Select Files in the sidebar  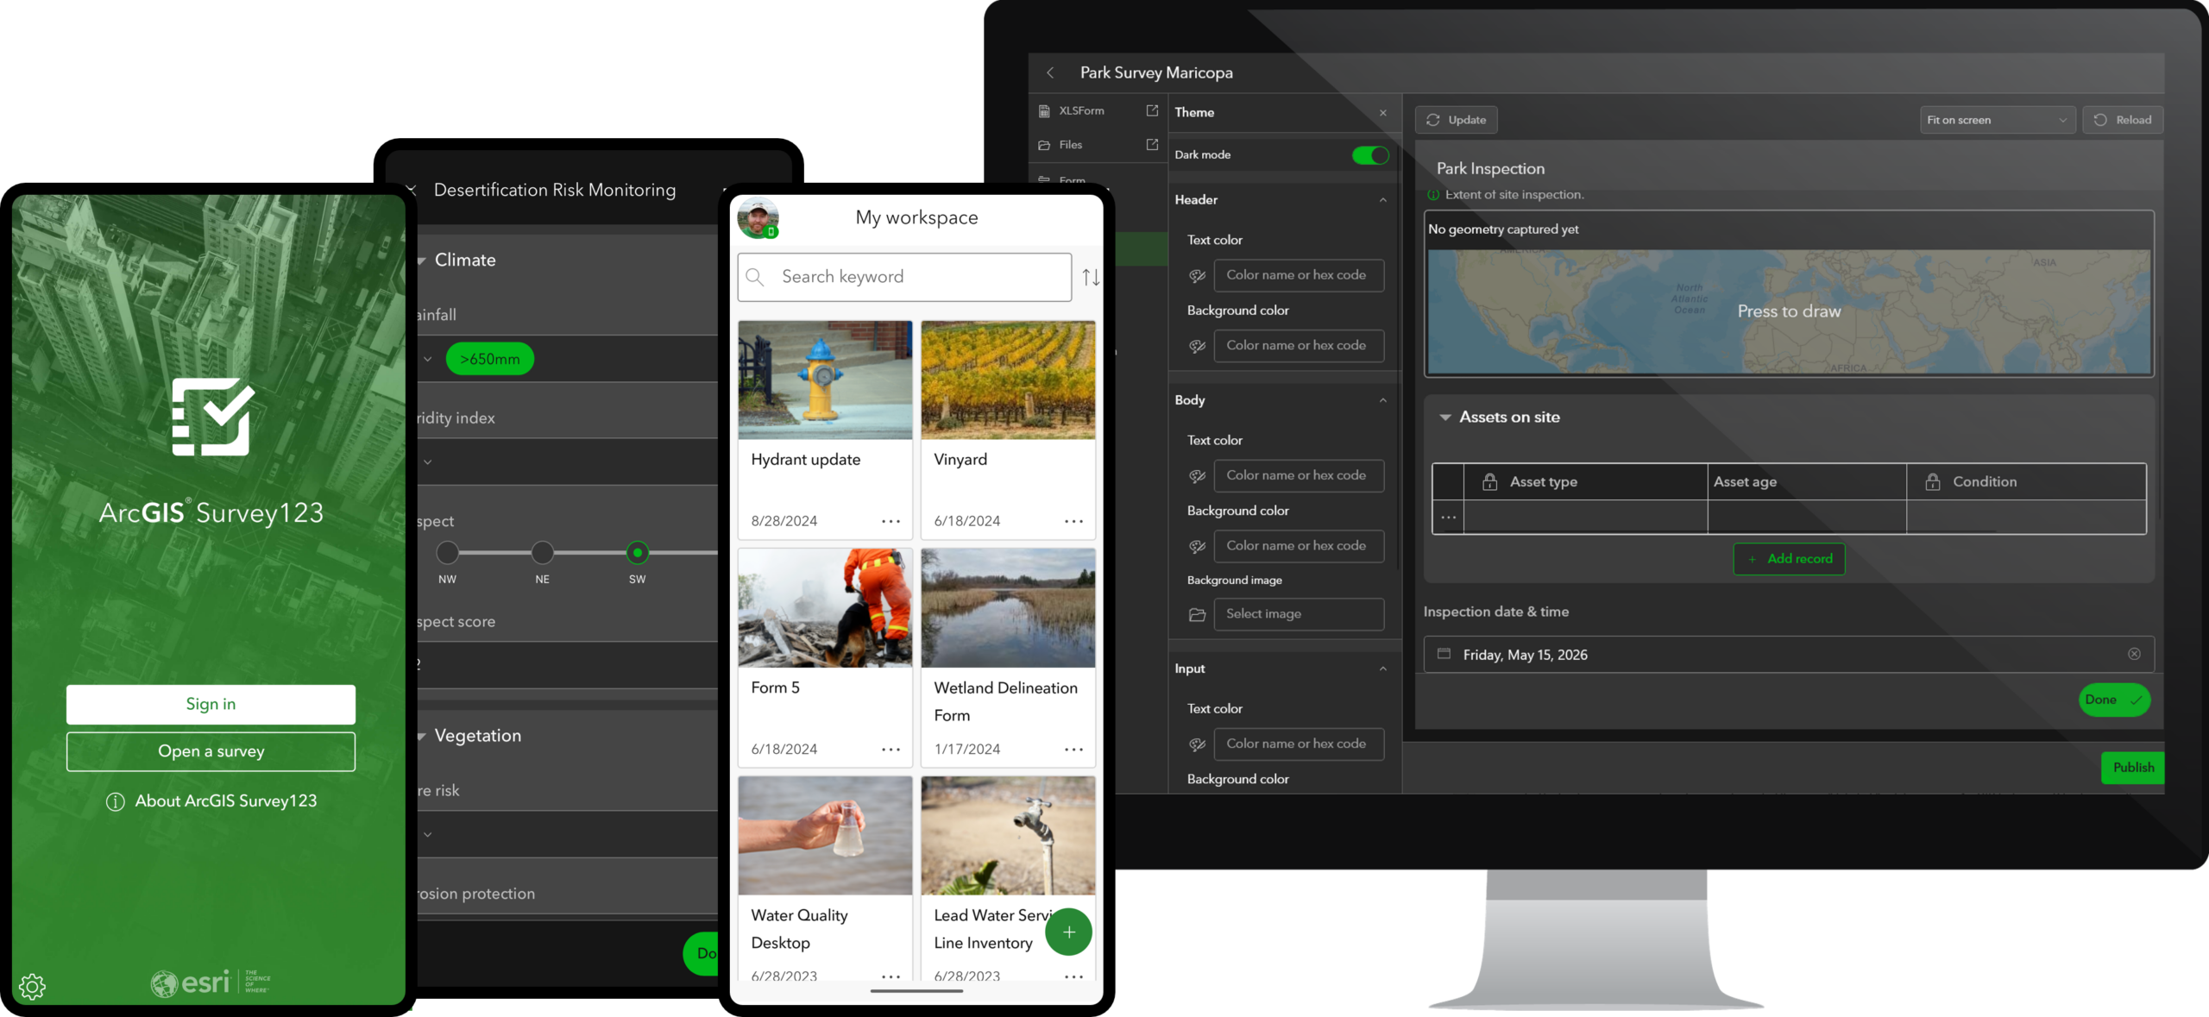(x=1070, y=145)
